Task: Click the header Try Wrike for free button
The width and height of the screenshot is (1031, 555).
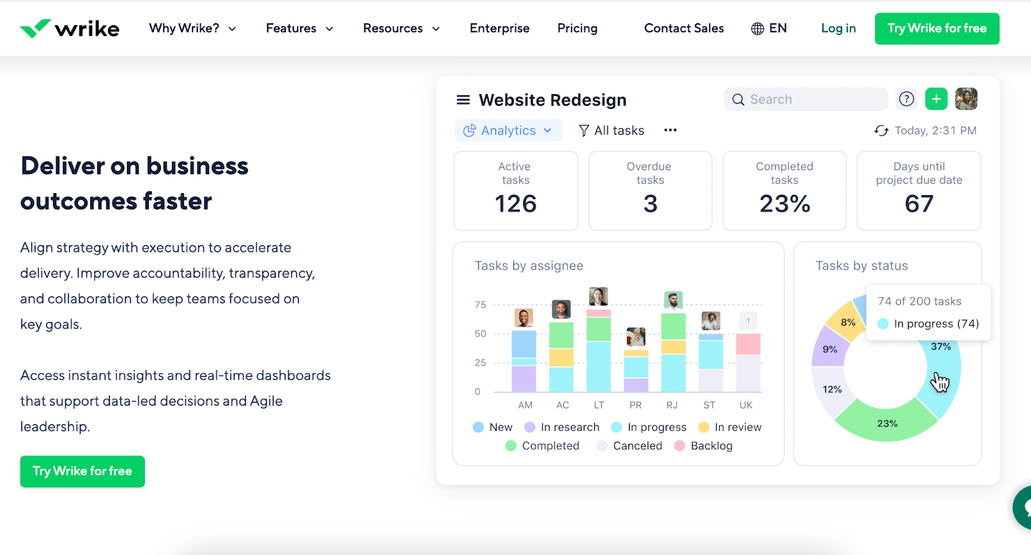Action: 937,28
